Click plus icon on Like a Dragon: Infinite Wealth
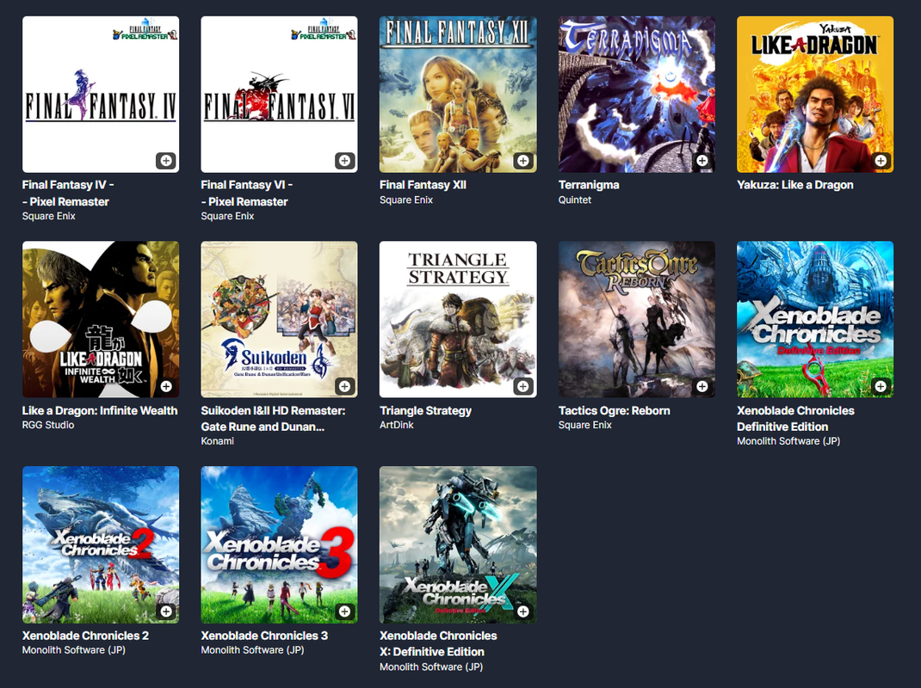921x688 pixels. [166, 385]
